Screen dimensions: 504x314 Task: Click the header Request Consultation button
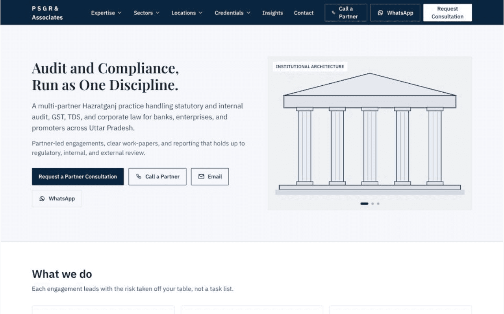coord(447,13)
